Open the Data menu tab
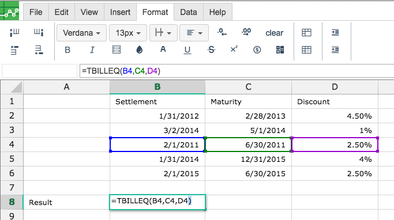Image resolution: width=394 pixels, height=220 pixels. click(189, 12)
